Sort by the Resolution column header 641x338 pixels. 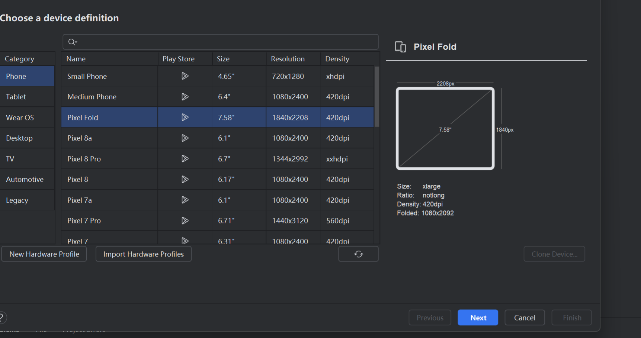click(294, 59)
